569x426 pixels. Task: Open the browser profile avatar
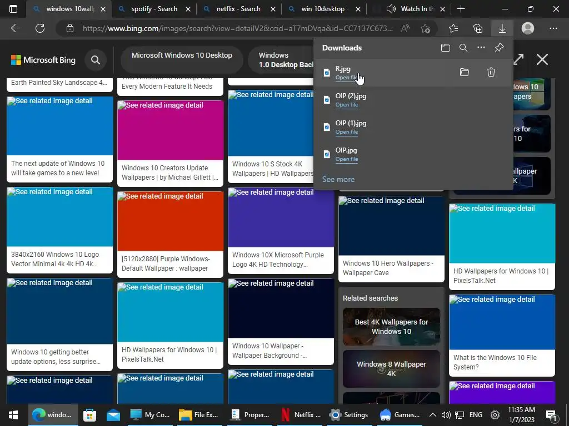(x=528, y=28)
